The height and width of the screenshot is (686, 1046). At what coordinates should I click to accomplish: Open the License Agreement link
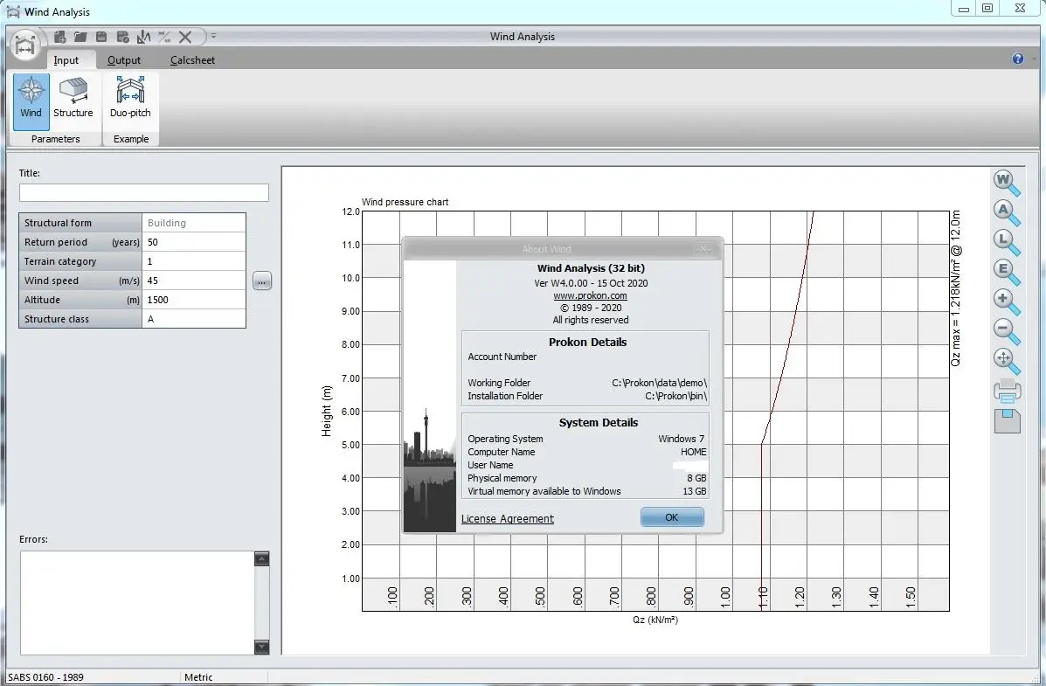coord(508,518)
